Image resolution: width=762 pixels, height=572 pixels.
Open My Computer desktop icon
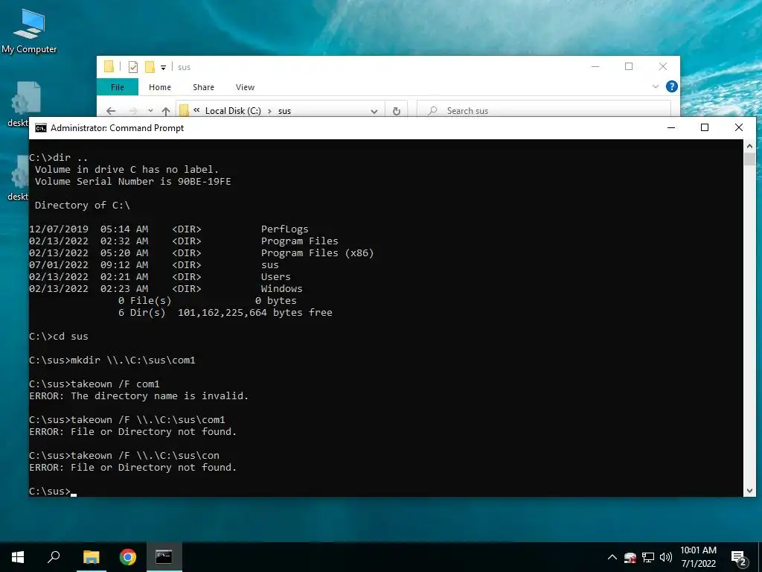click(x=29, y=31)
